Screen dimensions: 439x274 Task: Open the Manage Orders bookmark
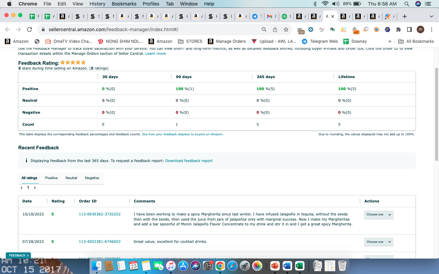tap(227, 41)
